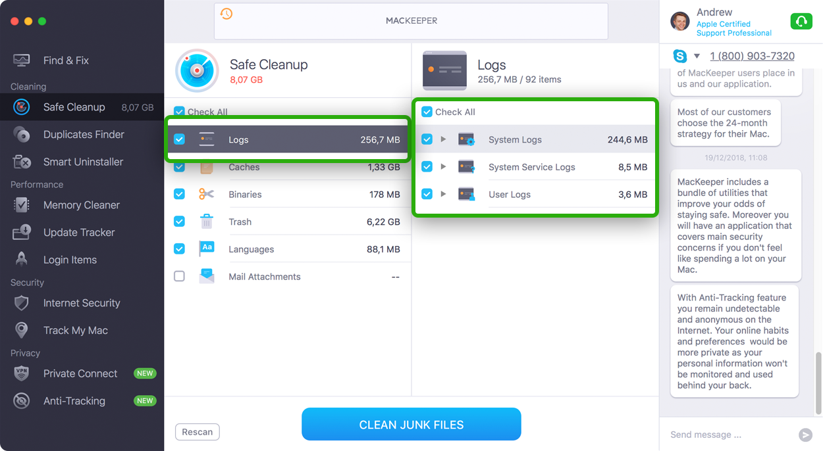Click the green headset support icon
Viewport: 823px width, 451px height.
click(x=801, y=22)
